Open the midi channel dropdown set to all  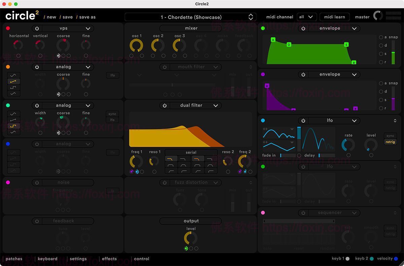306,16
